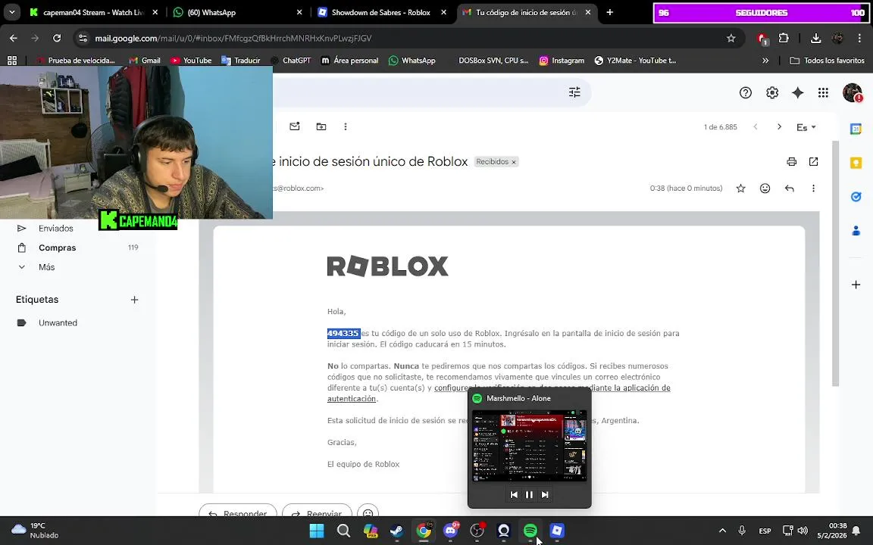The image size is (873, 545).
Task: Reload the Gmail page
Action: (x=57, y=39)
